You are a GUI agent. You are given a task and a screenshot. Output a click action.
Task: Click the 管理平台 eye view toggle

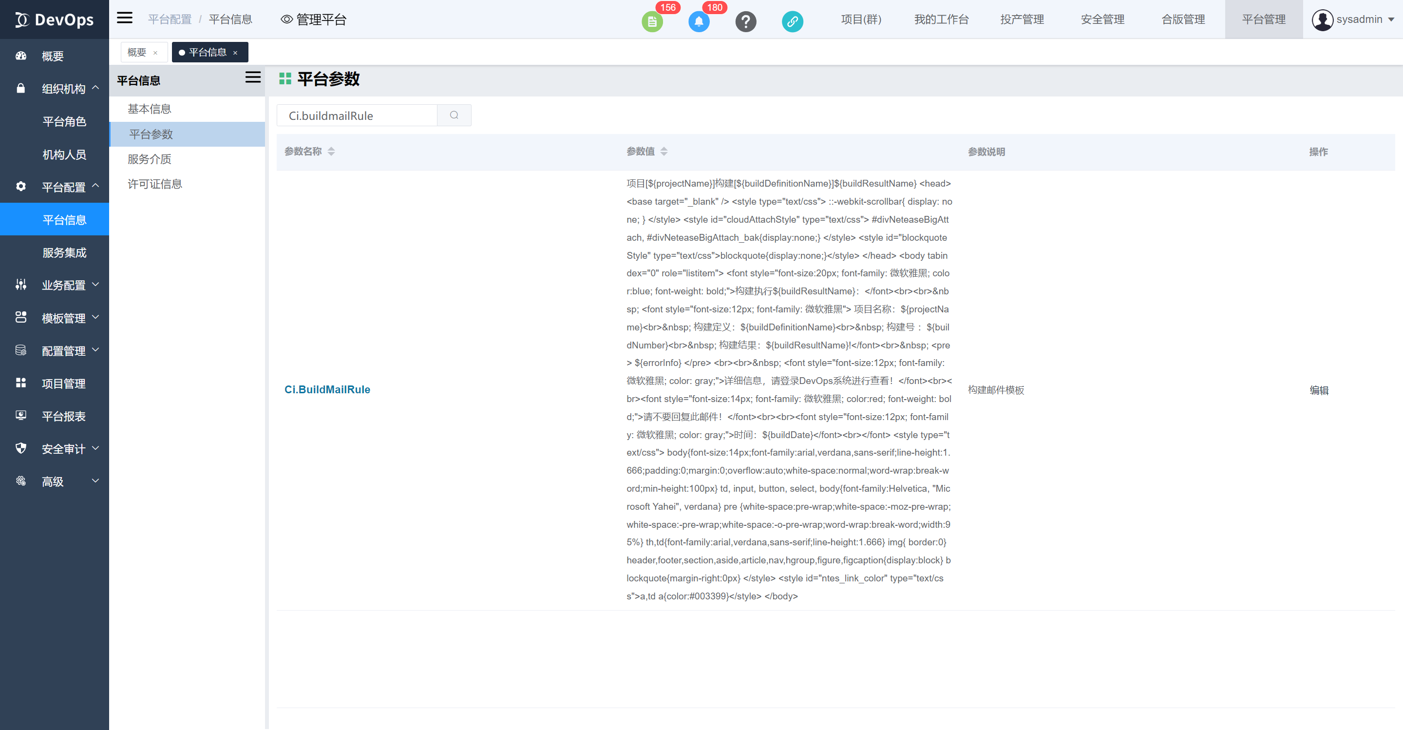pyautogui.click(x=313, y=19)
